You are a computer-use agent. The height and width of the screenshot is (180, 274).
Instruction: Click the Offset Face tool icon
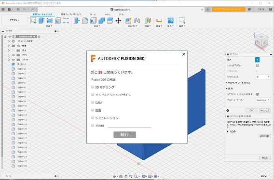(x=110, y=21)
